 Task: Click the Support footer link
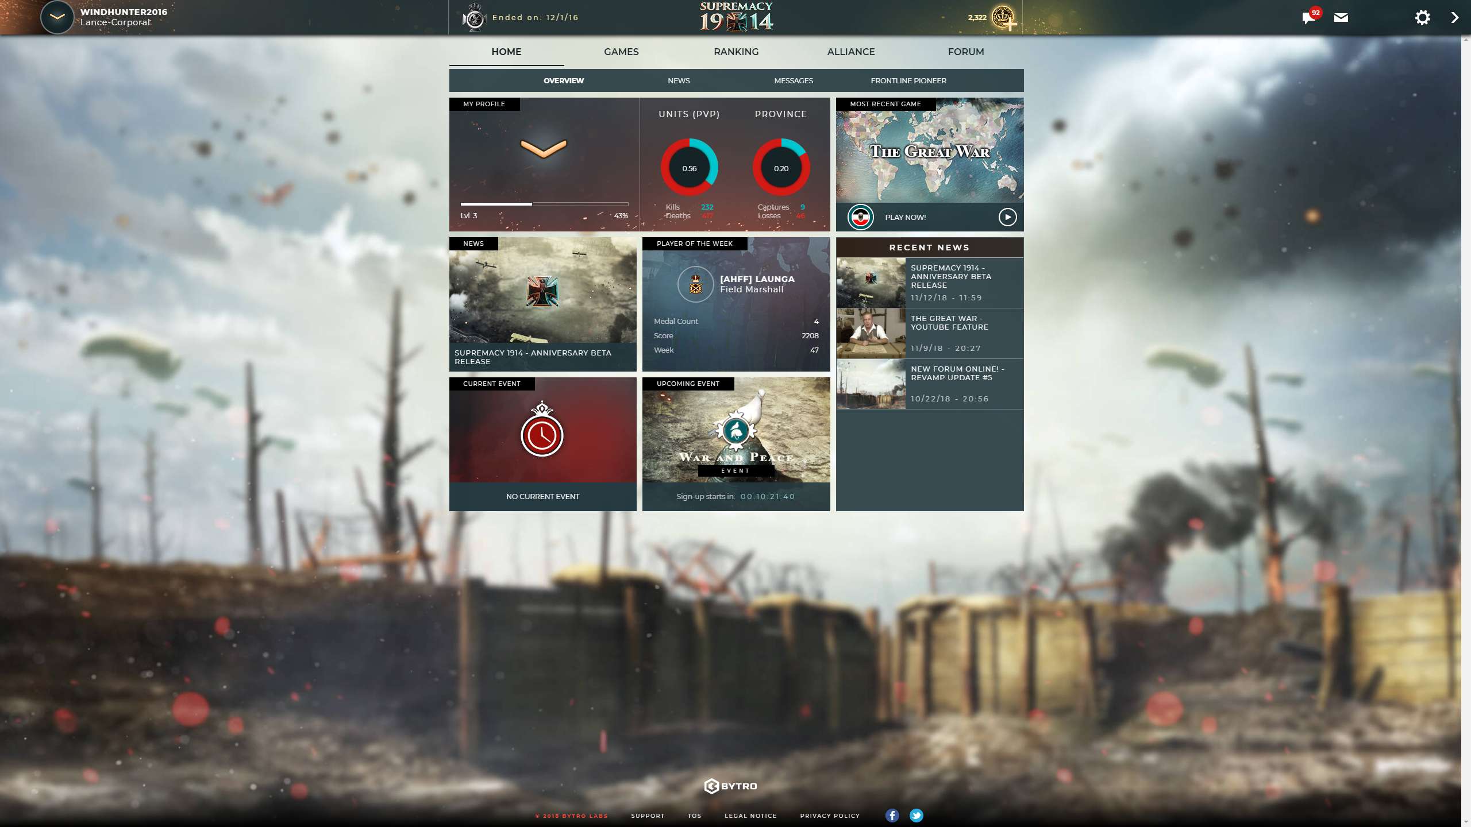tap(648, 816)
